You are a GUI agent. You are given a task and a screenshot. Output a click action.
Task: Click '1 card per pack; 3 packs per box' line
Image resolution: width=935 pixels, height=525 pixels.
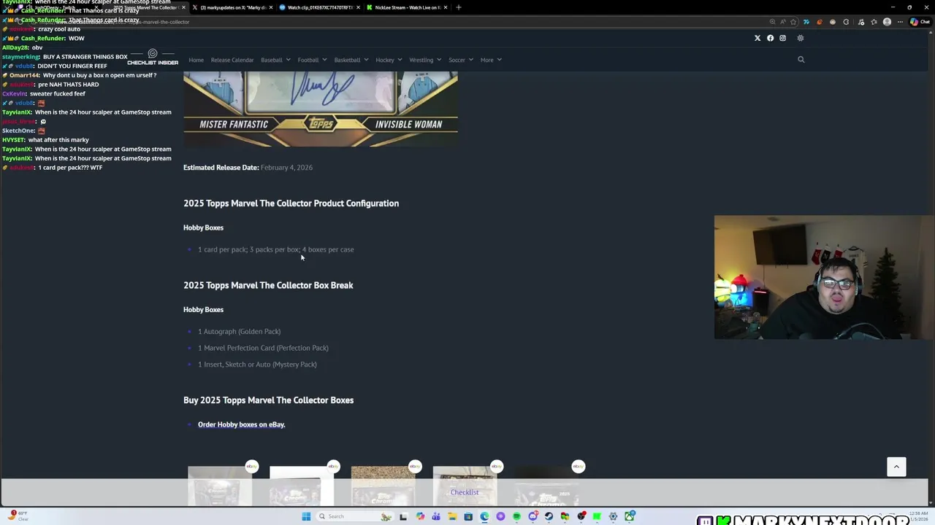tap(275, 249)
